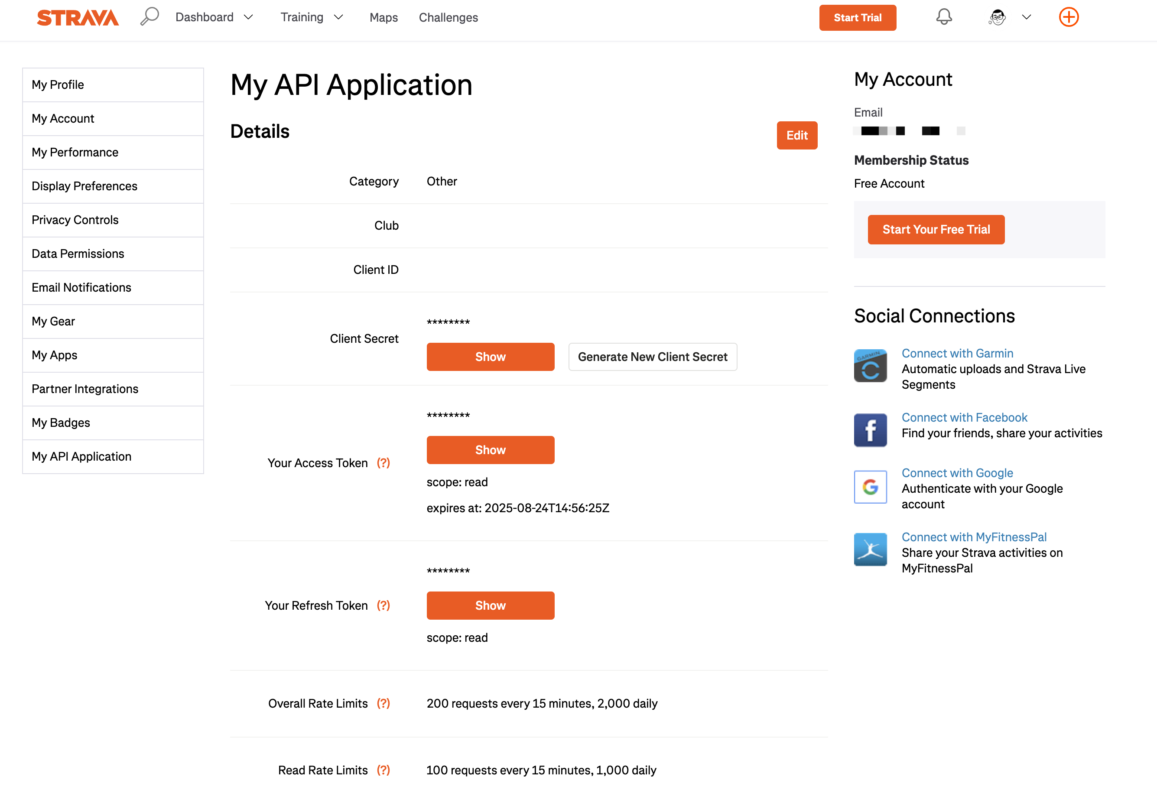
Task: Go to Challenges in top navigation
Action: 448,17
